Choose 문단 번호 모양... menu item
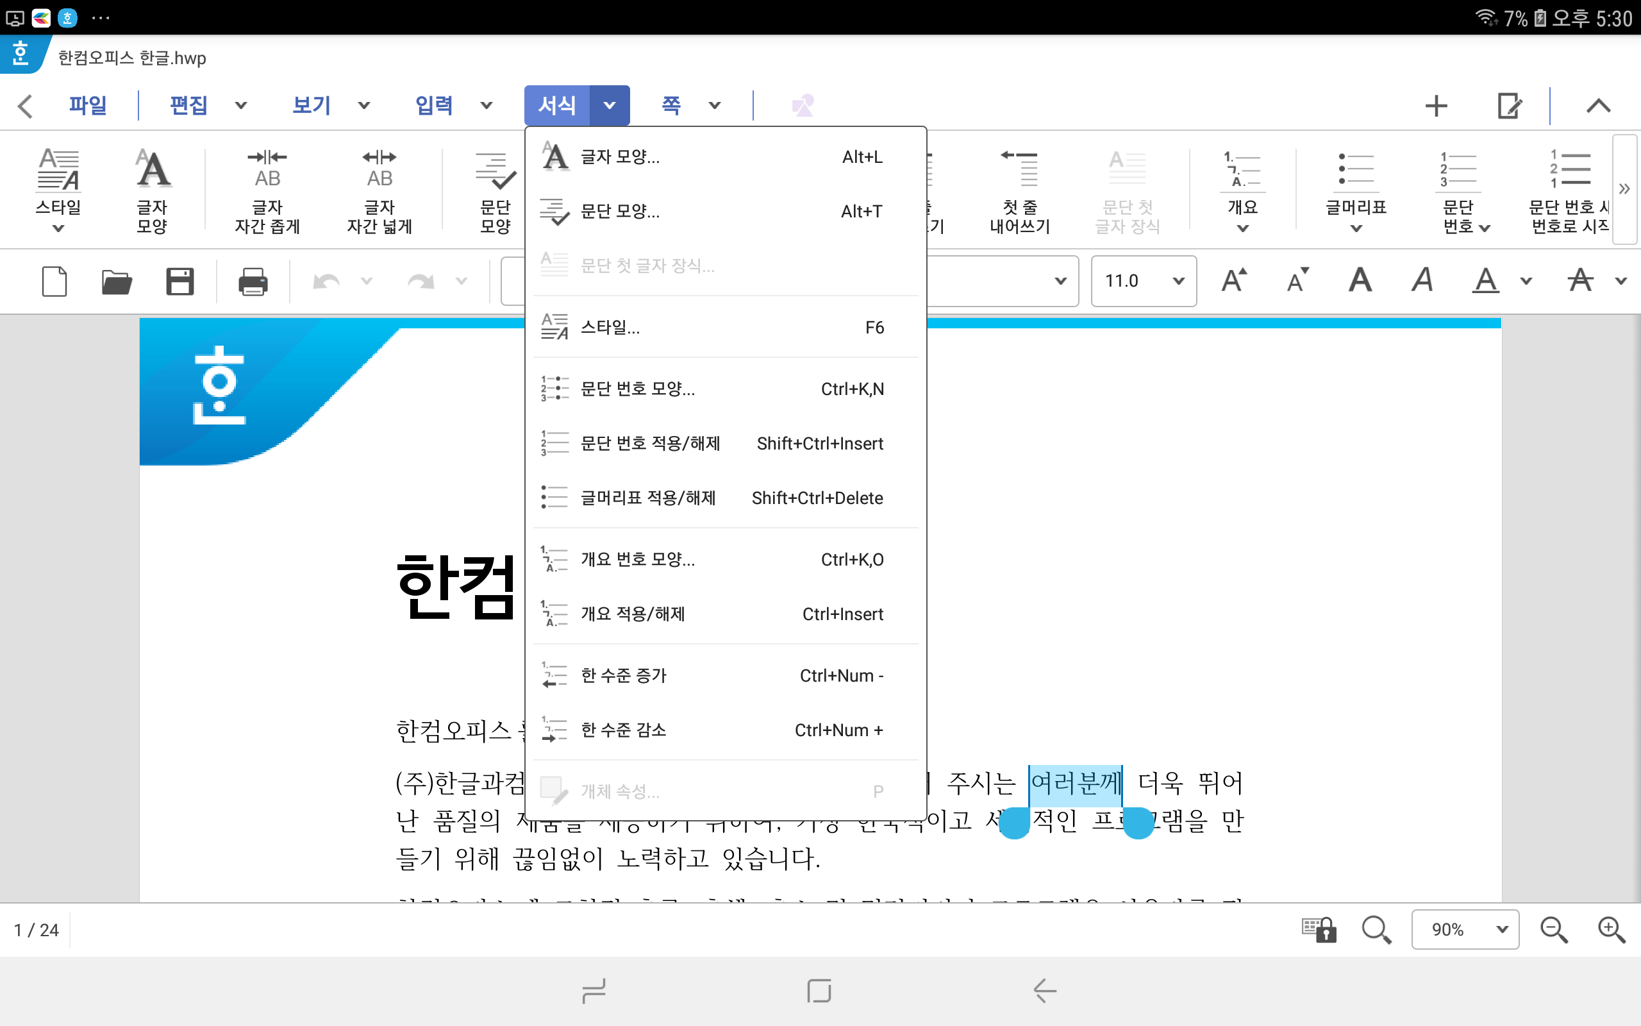 click(726, 389)
